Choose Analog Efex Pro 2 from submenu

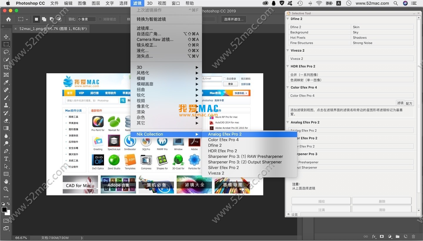(250, 134)
